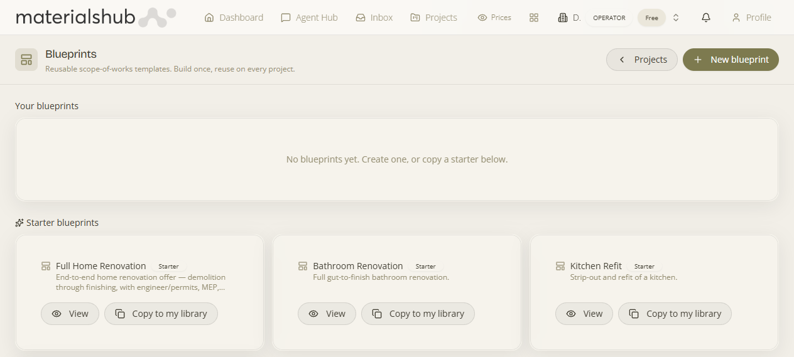The height and width of the screenshot is (357, 794).
Task: Go to Agent Hub
Action: [309, 18]
